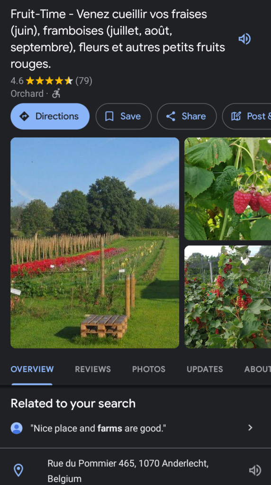Select the Overview tab
Viewport: 271px width, 485px height.
point(32,369)
